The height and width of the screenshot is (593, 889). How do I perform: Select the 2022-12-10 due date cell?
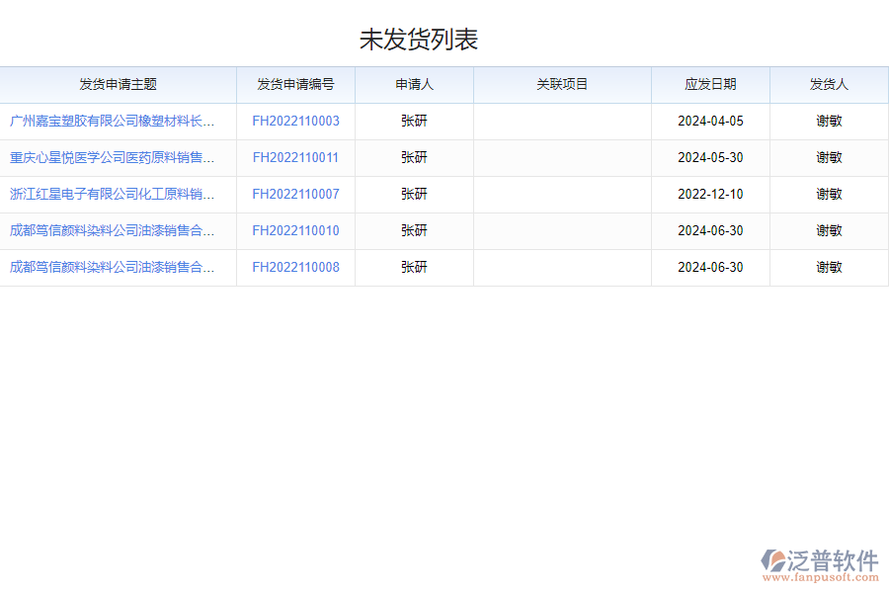click(x=710, y=194)
